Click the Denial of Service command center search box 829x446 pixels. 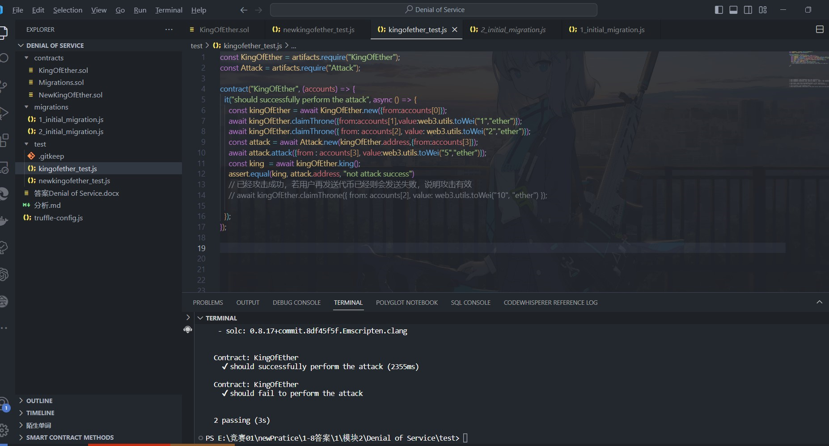coord(434,10)
